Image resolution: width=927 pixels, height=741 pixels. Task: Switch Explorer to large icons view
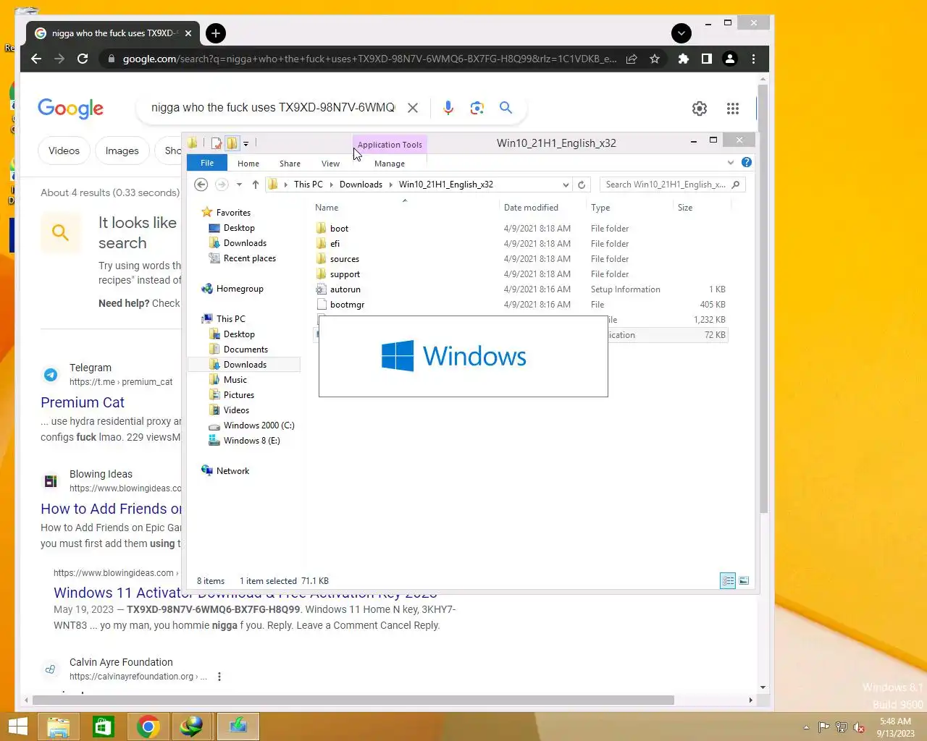tap(744, 580)
